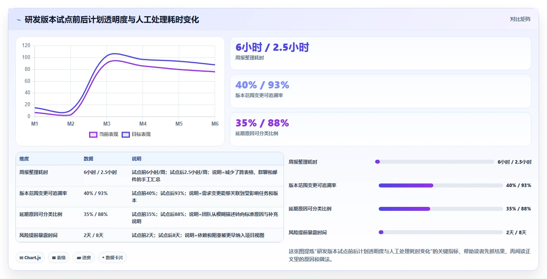The height and width of the screenshot is (279, 547).
Task: Click the M4 label on the chart axis
Action: tap(143, 124)
